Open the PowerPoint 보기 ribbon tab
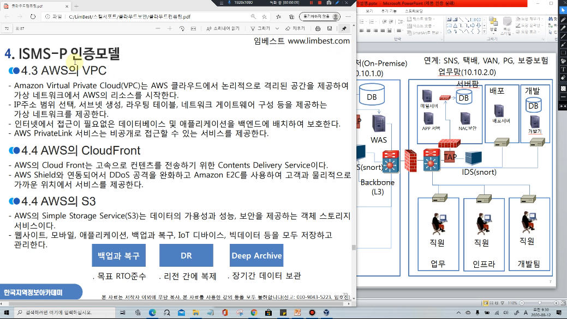 click(x=369, y=11)
